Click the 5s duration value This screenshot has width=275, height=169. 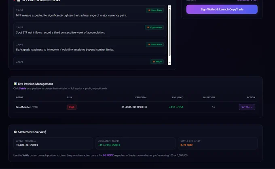pyautogui.click(x=213, y=107)
